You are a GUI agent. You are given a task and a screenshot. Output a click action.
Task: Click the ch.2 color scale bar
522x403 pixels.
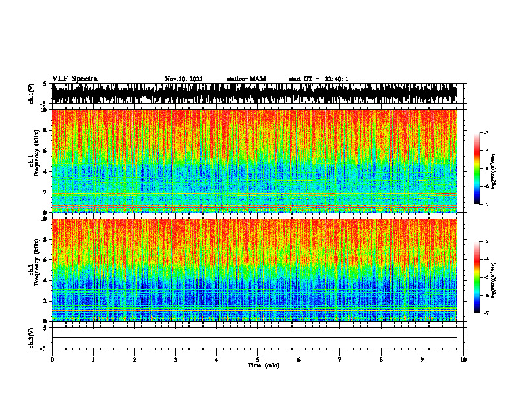point(477,277)
